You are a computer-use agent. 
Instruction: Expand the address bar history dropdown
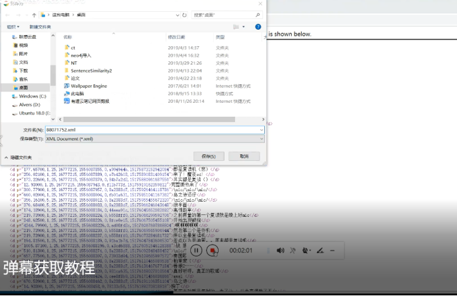[178, 15]
